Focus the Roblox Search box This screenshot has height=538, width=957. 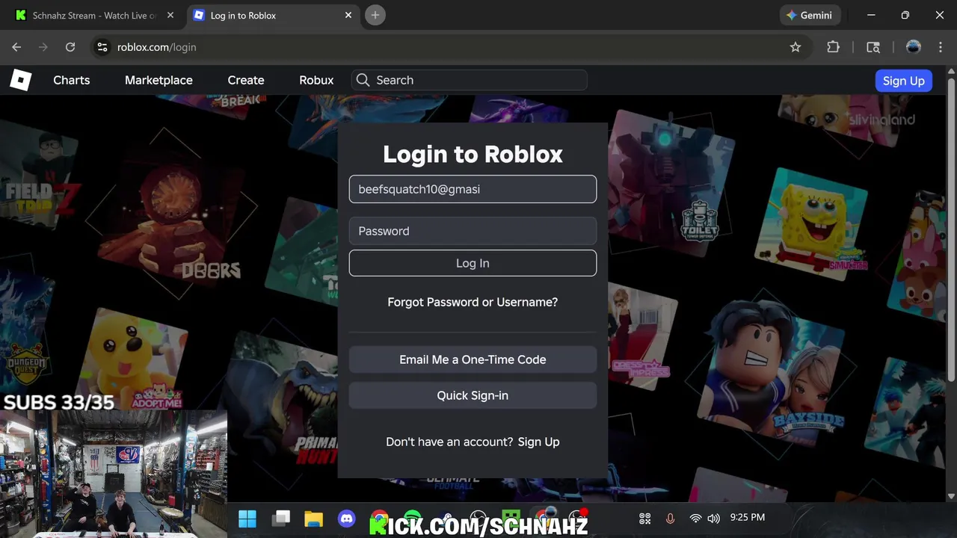coord(470,80)
